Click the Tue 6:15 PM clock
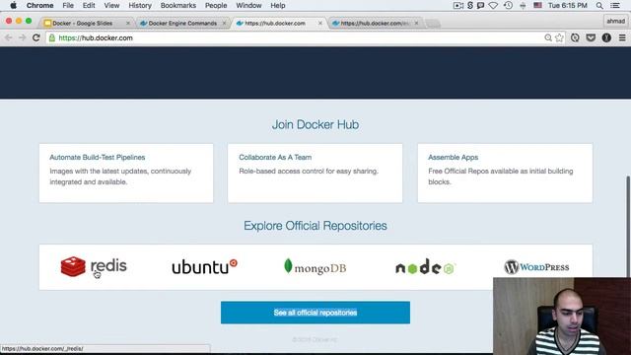The image size is (631, 355). click(568, 5)
